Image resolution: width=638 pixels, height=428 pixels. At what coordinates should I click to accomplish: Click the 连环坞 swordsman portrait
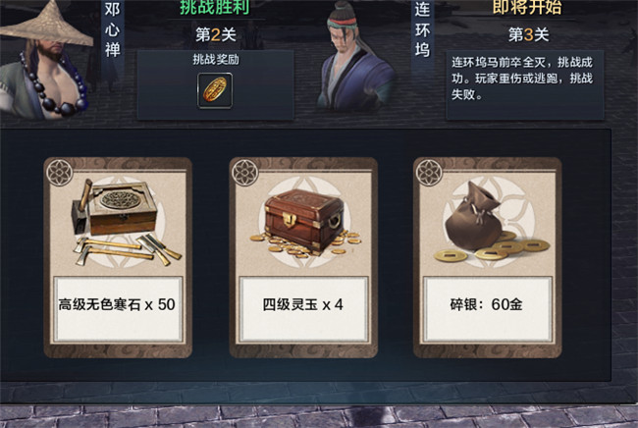click(x=355, y=57)
